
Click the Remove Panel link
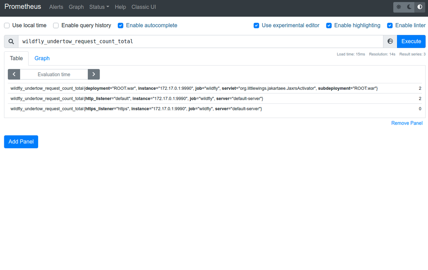(407, 123)
